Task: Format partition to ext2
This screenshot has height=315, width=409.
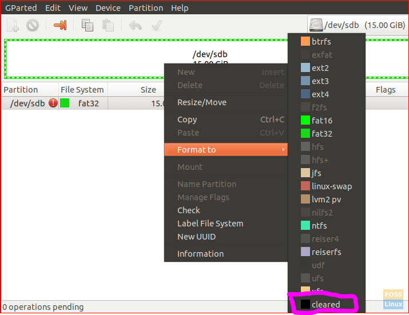Action: (x=327, y=68)
